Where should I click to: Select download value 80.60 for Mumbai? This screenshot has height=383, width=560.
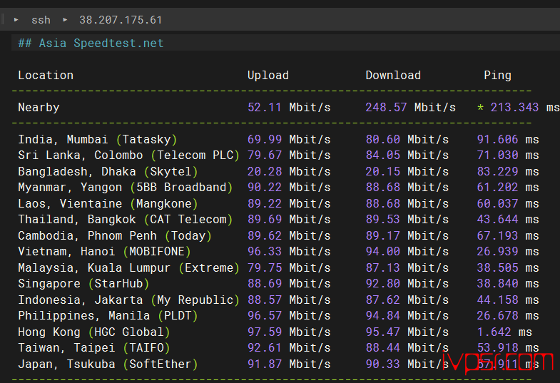(383, 140)
